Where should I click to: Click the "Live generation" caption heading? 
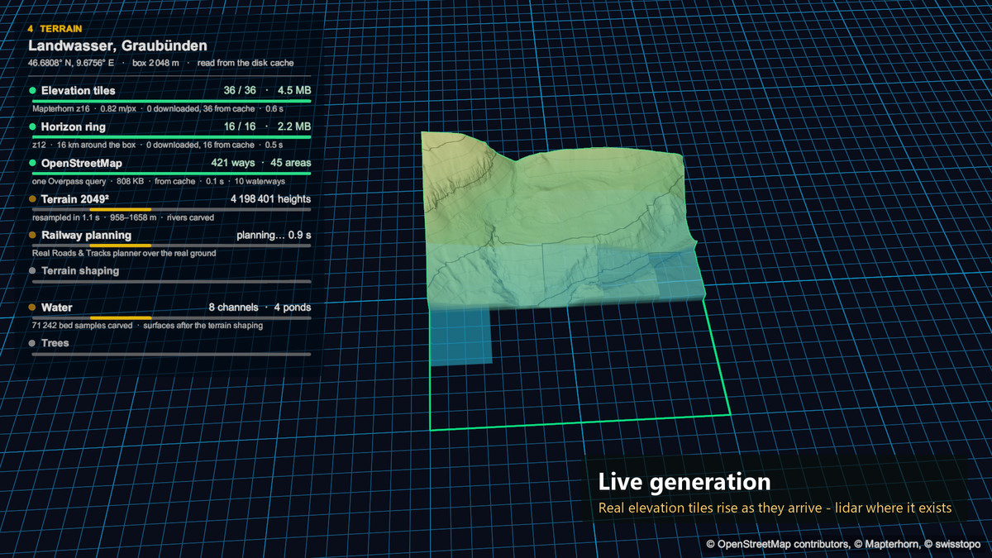click(x=684, y=482)
